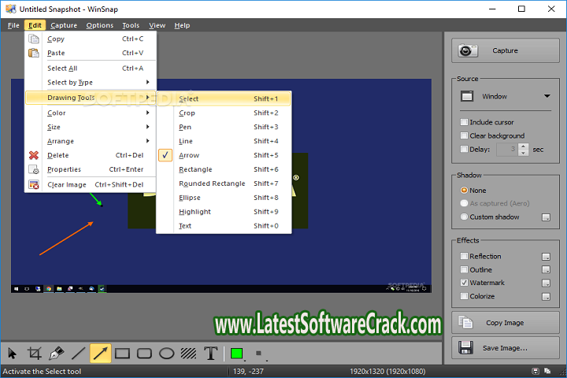Select the Ellipse tool in bottom toolbar
The image size is (567, 378).
(167, 354)
